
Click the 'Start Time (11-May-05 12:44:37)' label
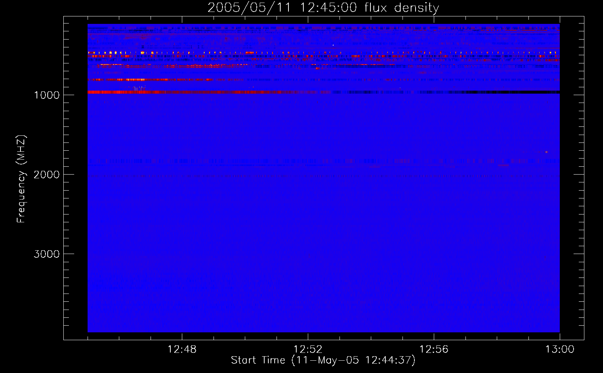(323, 360)
